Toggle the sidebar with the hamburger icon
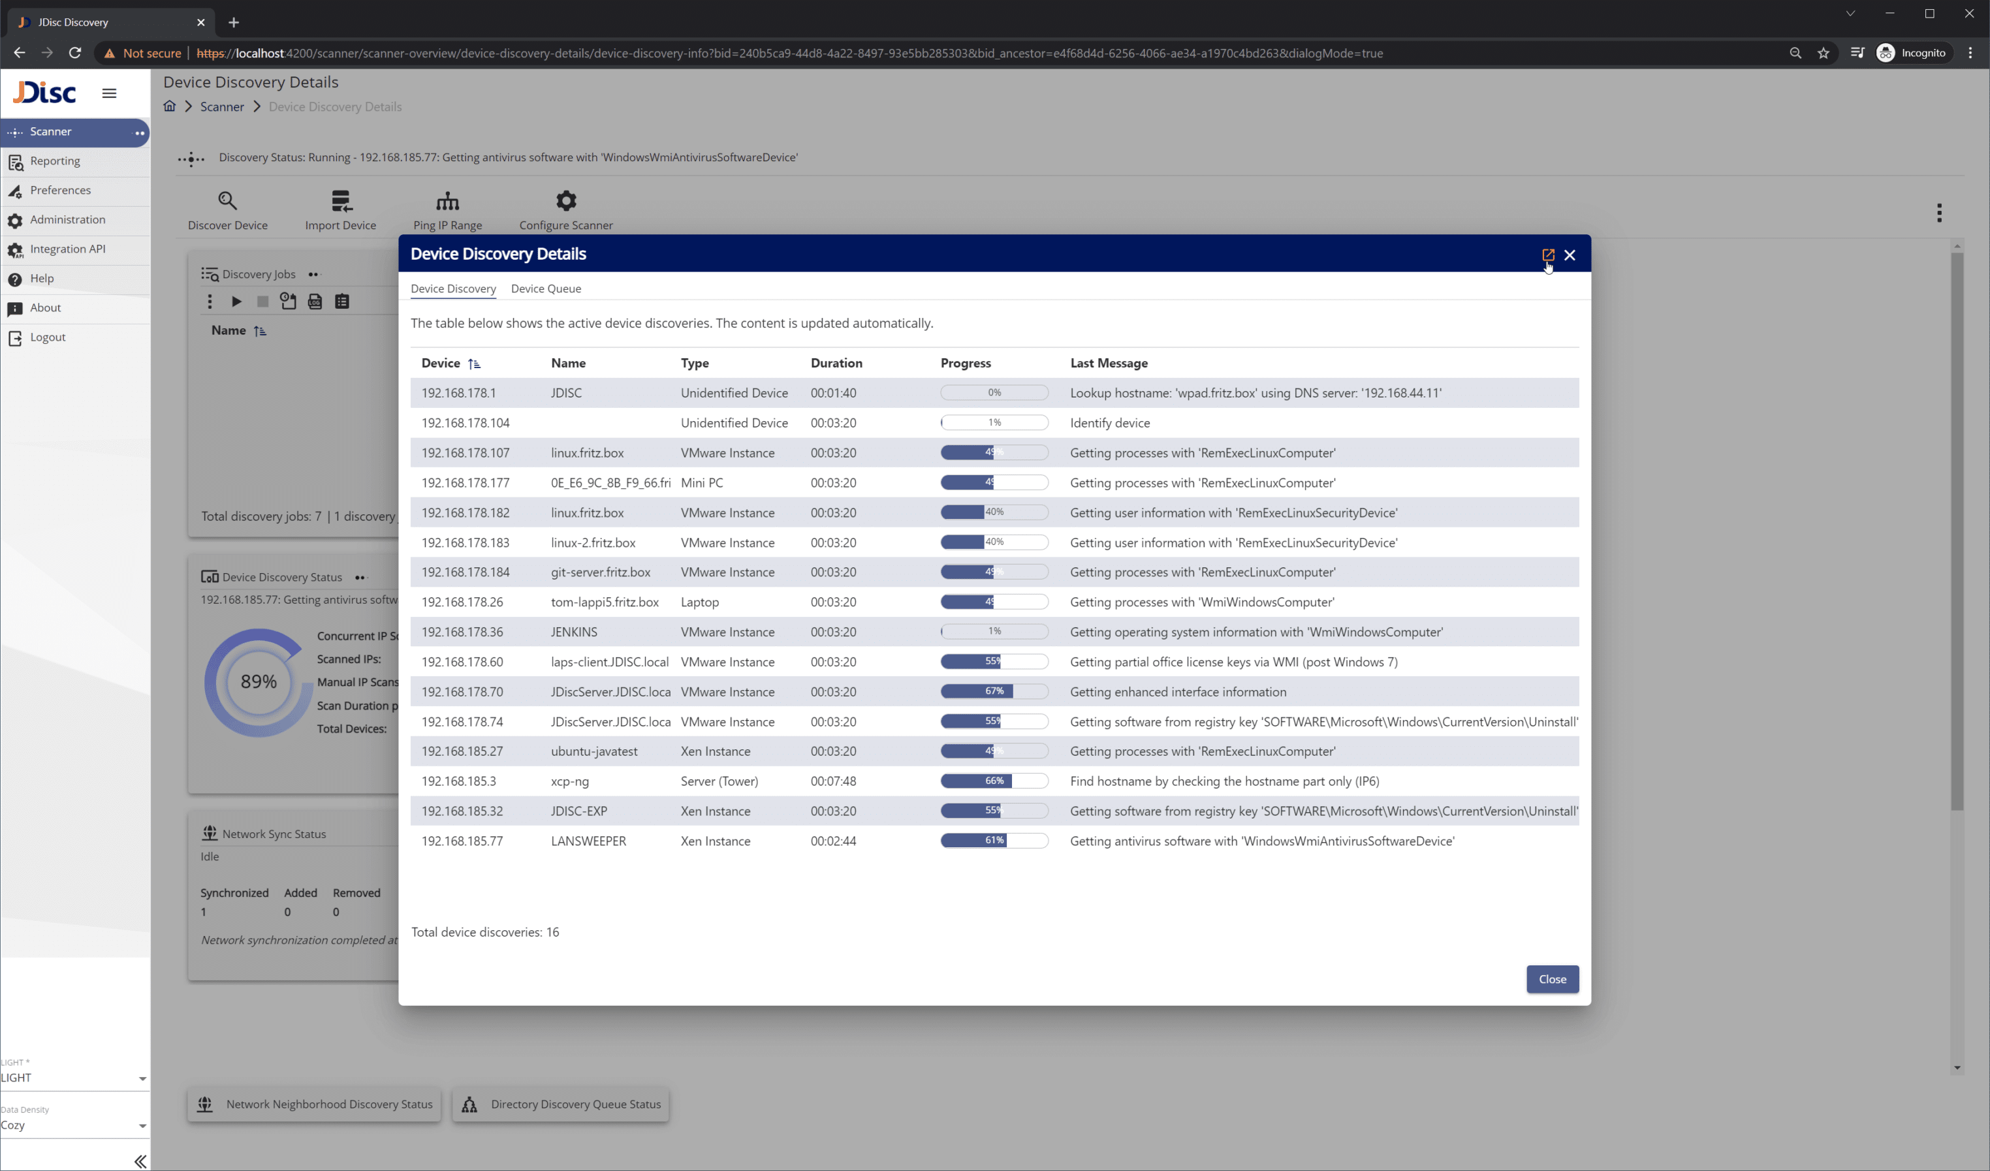The image size is (1990, 1171). (109, 93)
